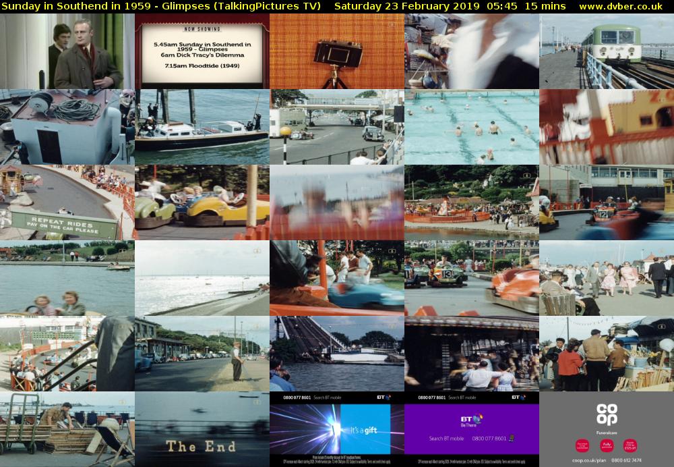Select the sparkling sea shoreline thumbnail
The image size is (674, 467).
(x=202, y=278)
